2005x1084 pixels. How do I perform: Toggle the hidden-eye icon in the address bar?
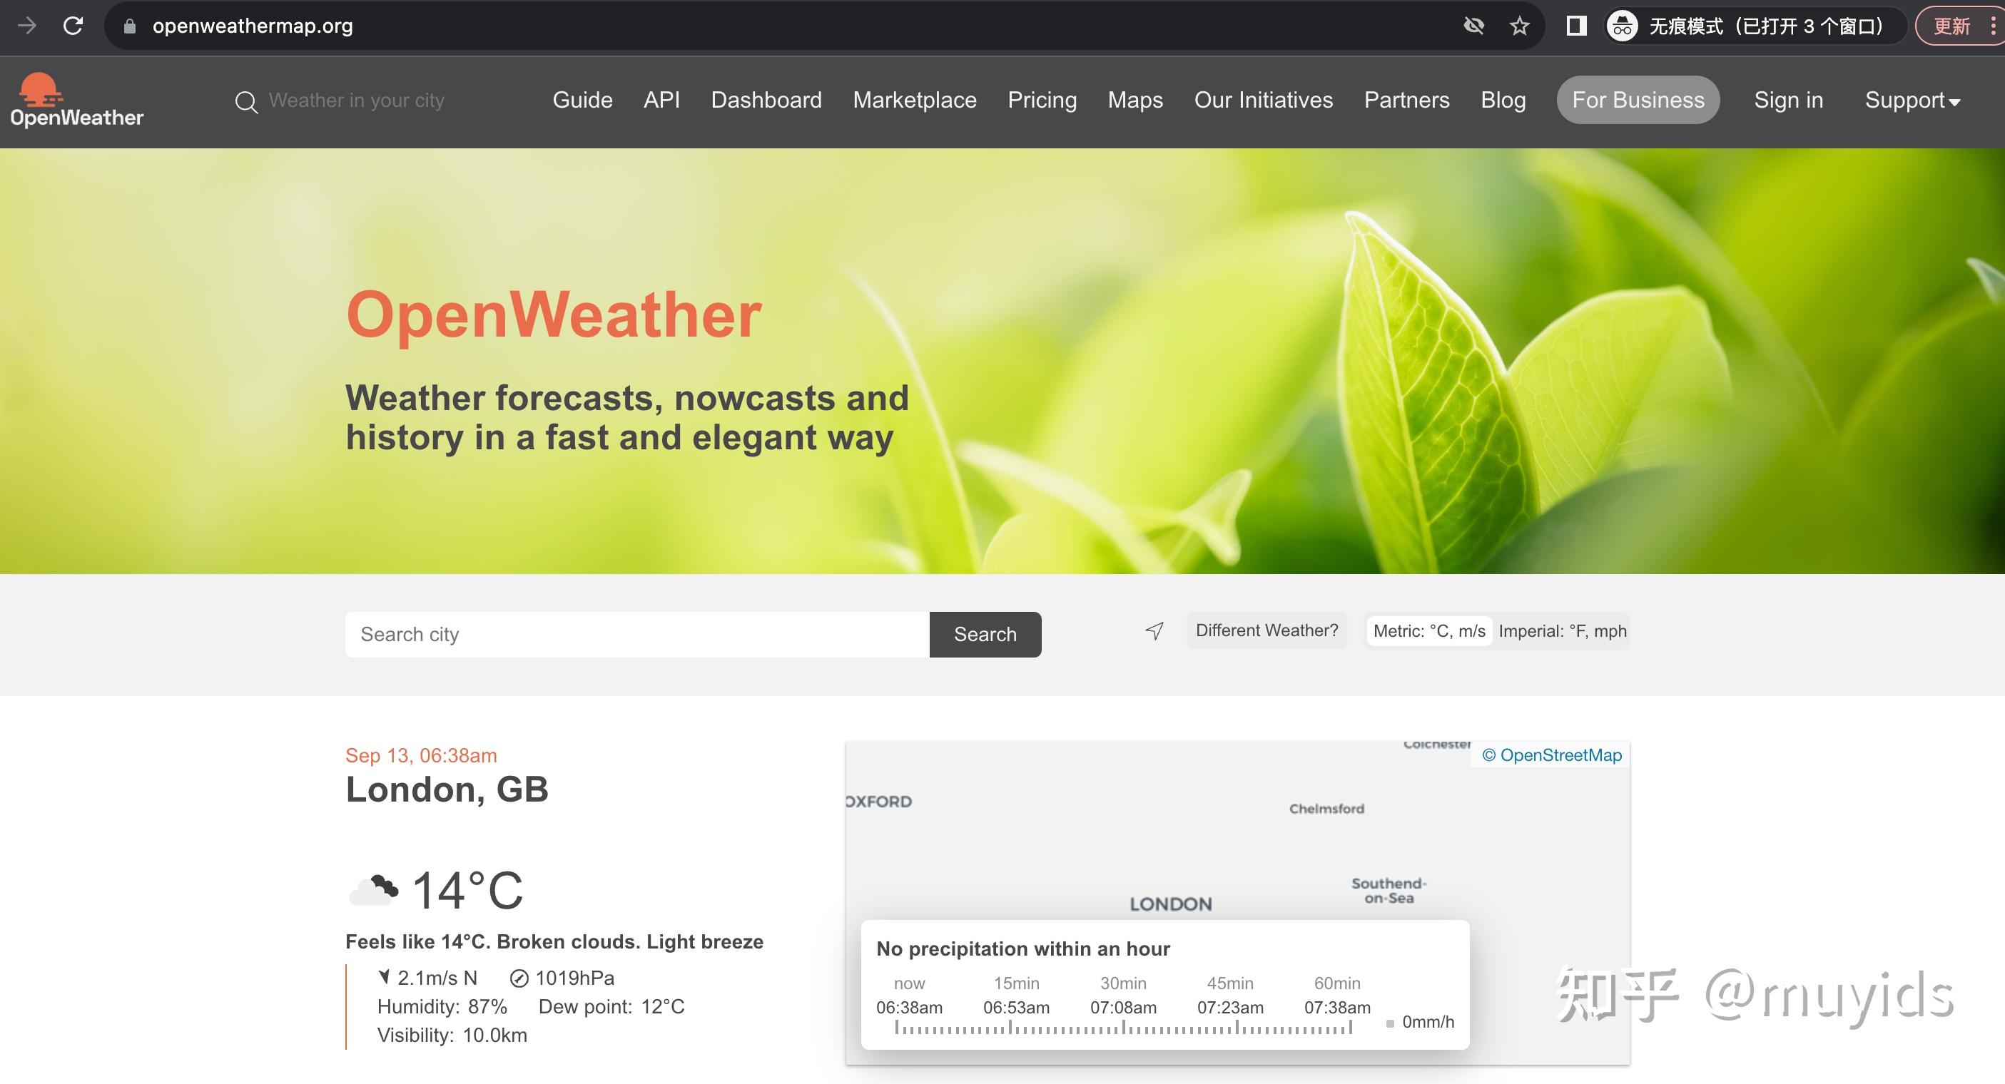1472,25
